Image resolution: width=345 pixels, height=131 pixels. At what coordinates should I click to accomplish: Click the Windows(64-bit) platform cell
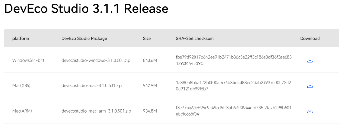click(x=28, y=60)
